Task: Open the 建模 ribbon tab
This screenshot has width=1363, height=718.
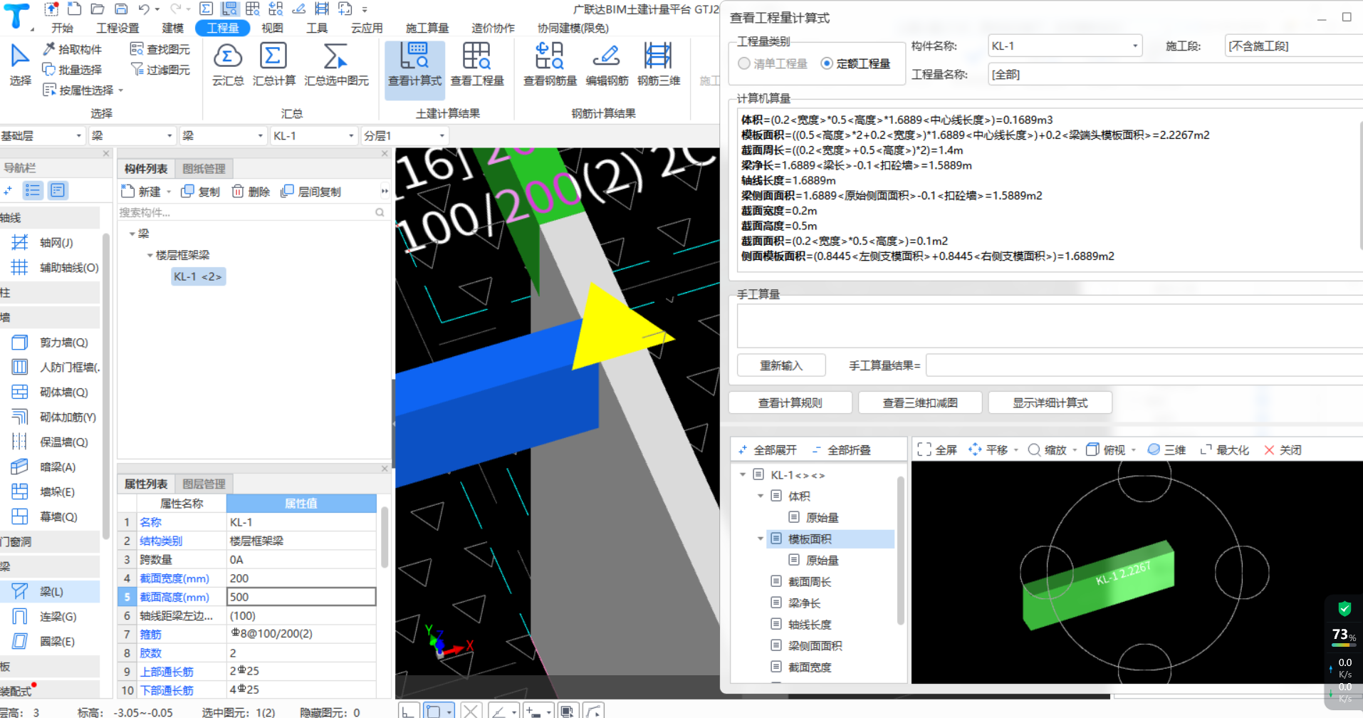Action: (172, 28)
